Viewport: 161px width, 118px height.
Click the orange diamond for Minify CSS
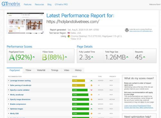coord(91,113)
